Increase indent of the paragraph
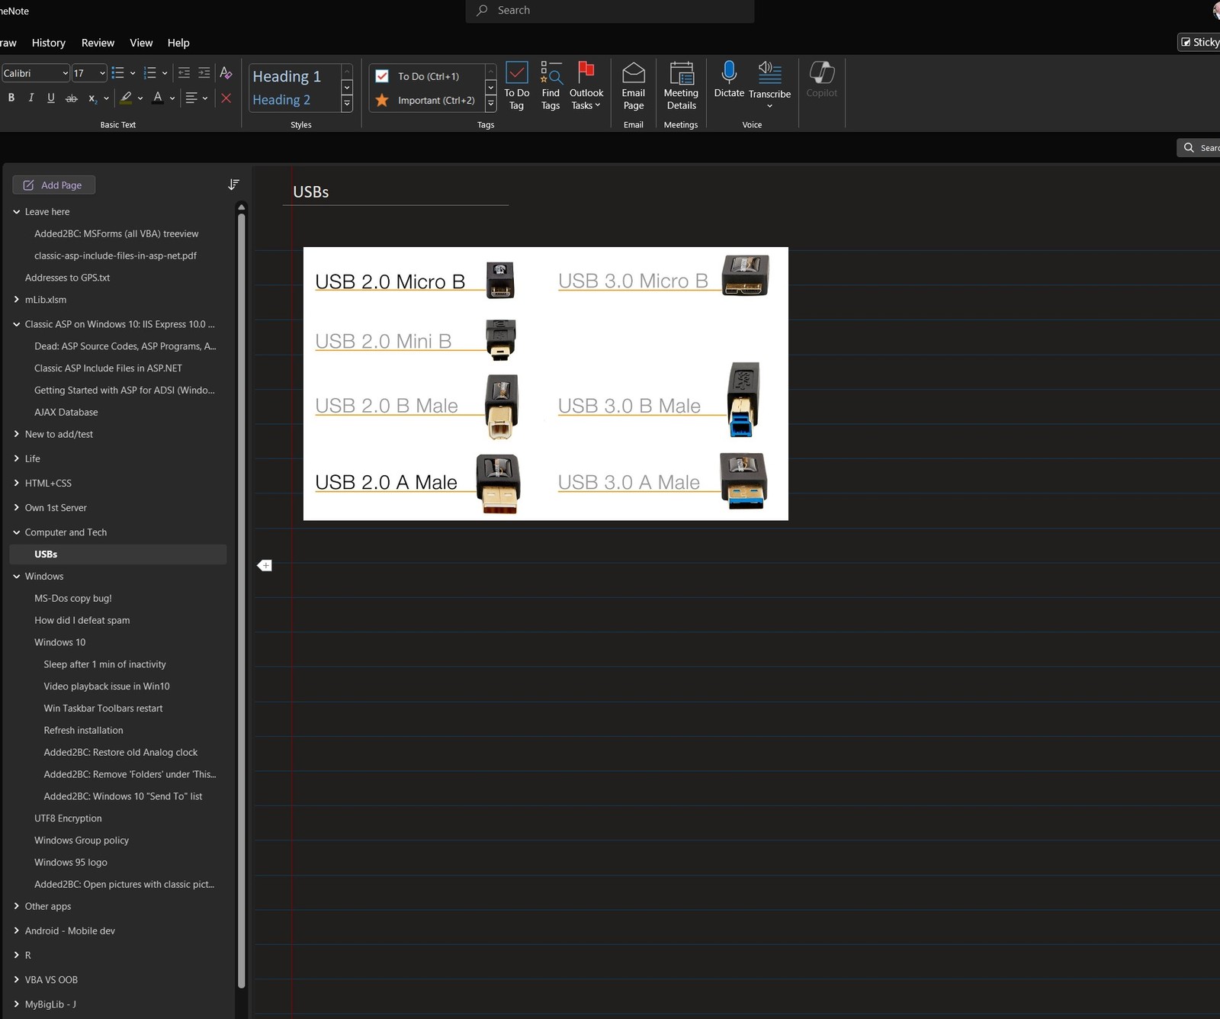Image resolution: width=1220 pixels, height=1019 pixels. point(204,72)
